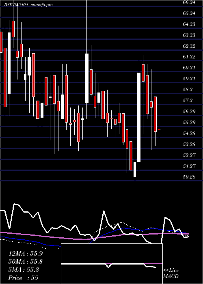Select the 60.31 price axis label
Screen dimensions: 203x284
tap(189, 68)
